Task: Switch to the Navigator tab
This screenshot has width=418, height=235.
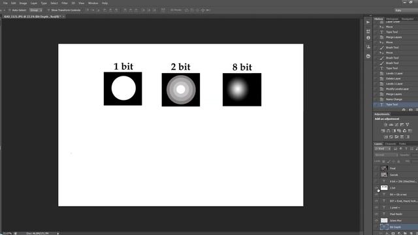Action: [x=408, y=19]
